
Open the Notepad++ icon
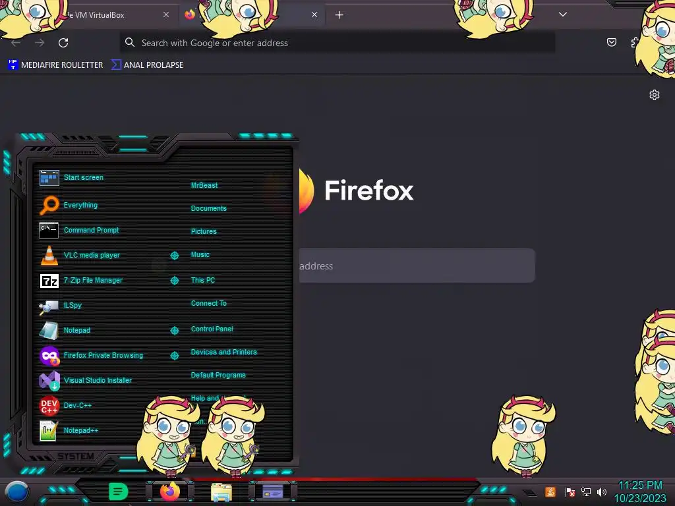[x=49, y=430]
